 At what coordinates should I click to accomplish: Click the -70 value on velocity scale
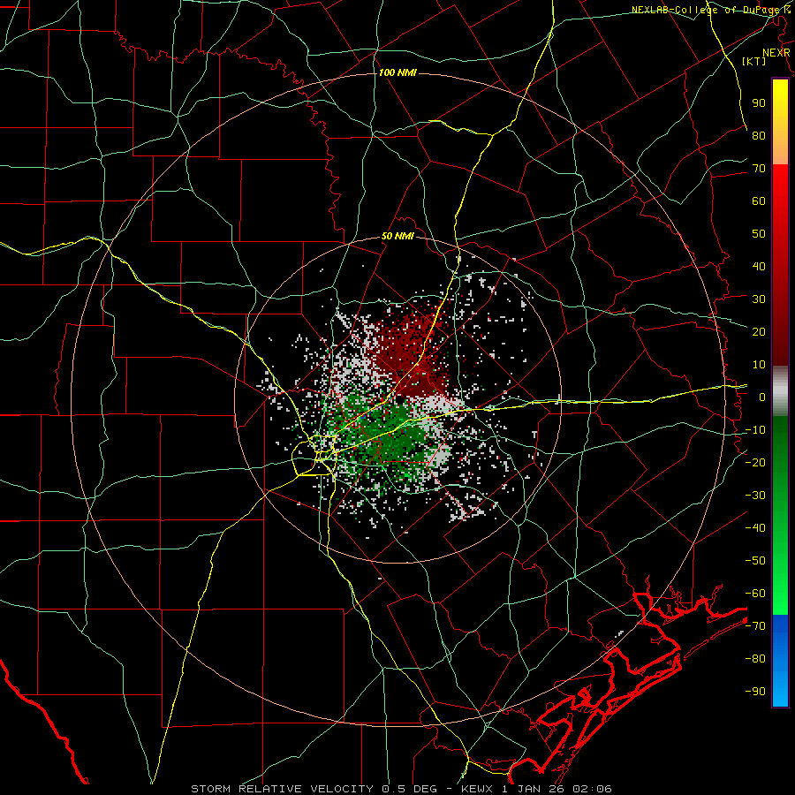tap(755, 625)
